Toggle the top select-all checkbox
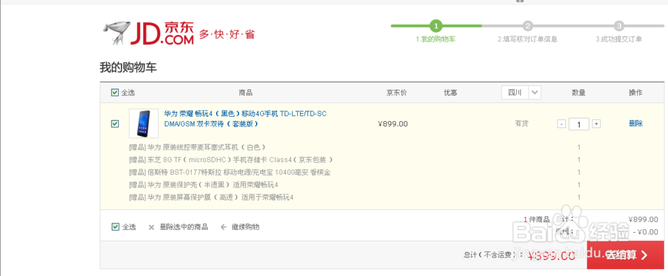 click(x=115, y=93)
